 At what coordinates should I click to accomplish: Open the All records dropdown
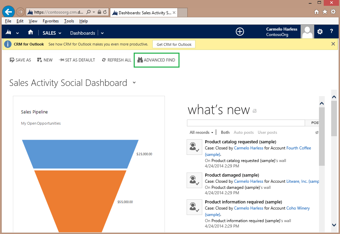pyautogui.click(x=202, y=132)
